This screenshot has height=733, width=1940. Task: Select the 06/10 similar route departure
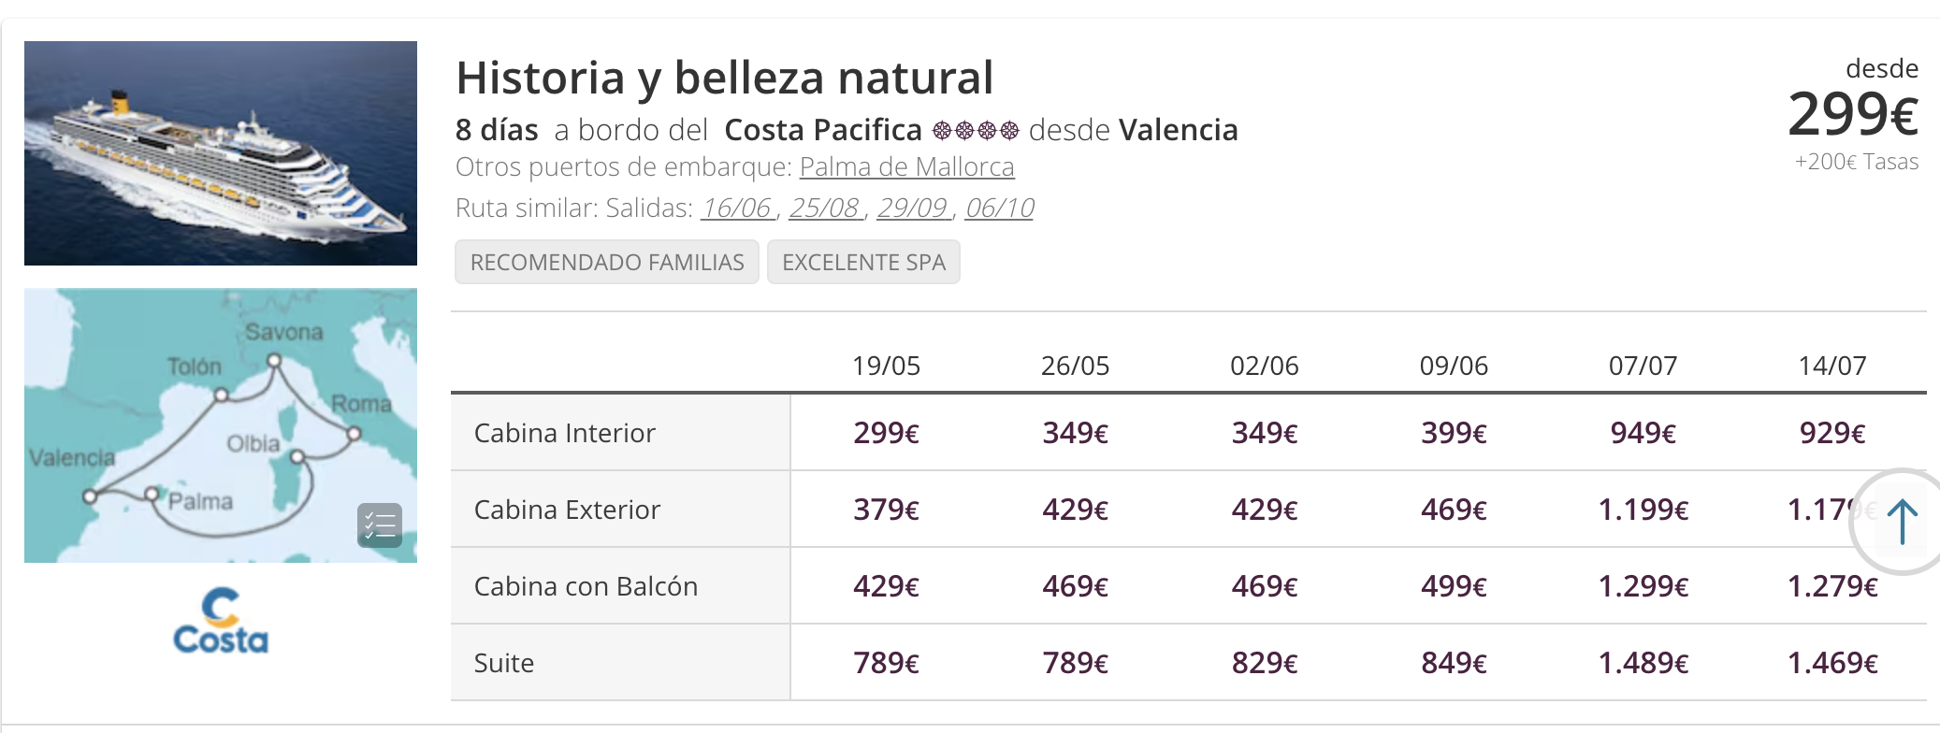coord(999,208)
